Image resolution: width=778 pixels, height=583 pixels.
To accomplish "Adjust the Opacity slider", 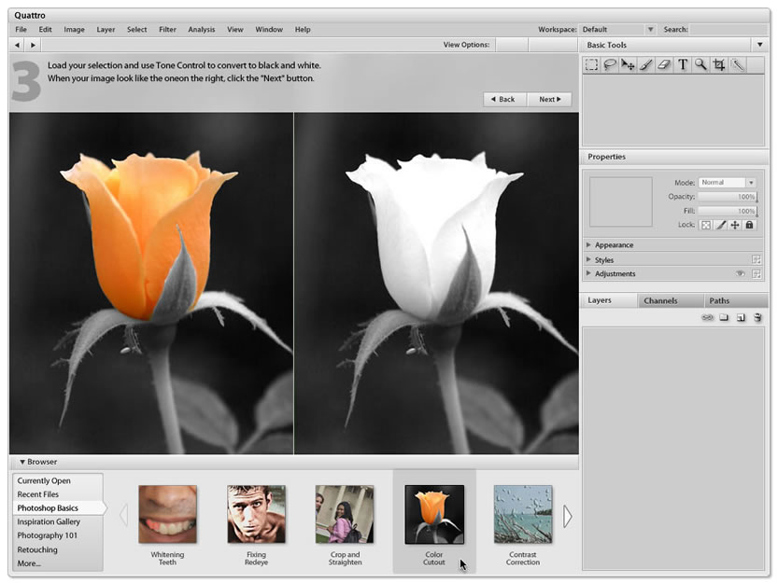I will (728, 197).
